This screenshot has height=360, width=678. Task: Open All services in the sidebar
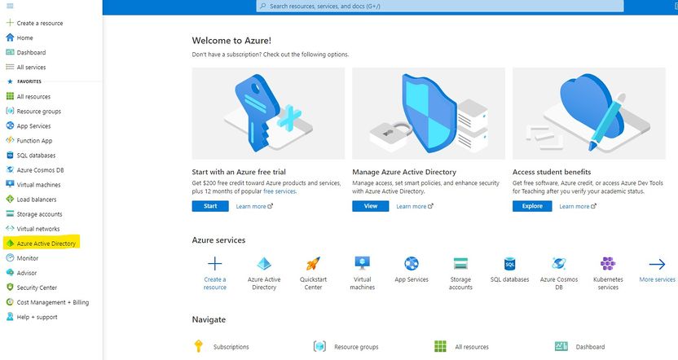pyautogui.click(x=31, y=67)
